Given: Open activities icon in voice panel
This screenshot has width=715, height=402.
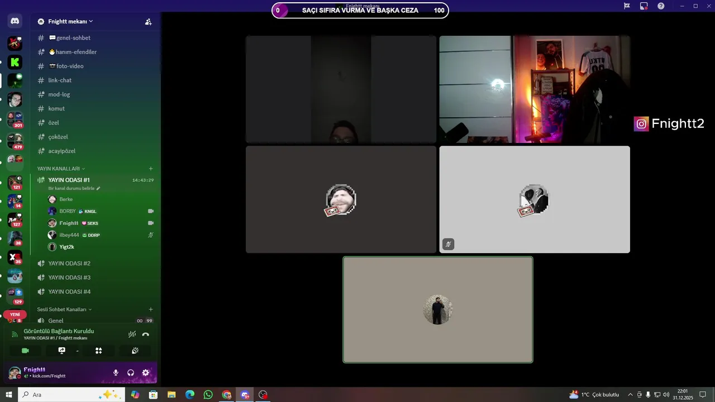Looking at the screenshot, I should [98, 351].
